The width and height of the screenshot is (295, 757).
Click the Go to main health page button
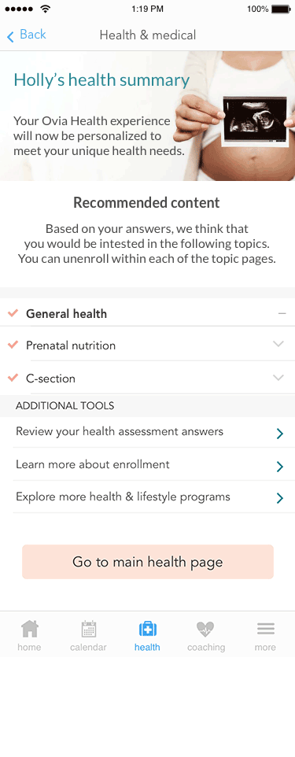click(x=148, y=562)
